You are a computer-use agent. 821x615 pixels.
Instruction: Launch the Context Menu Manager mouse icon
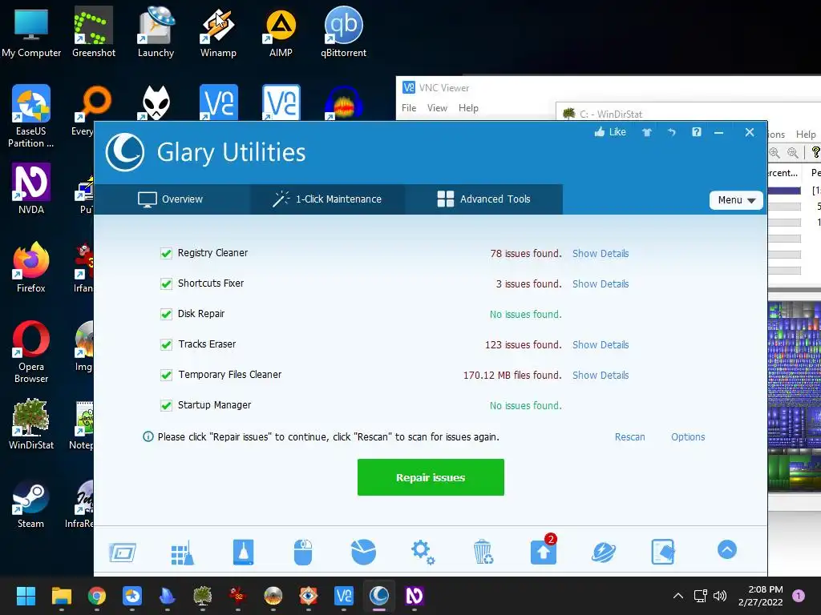[303, 552]
